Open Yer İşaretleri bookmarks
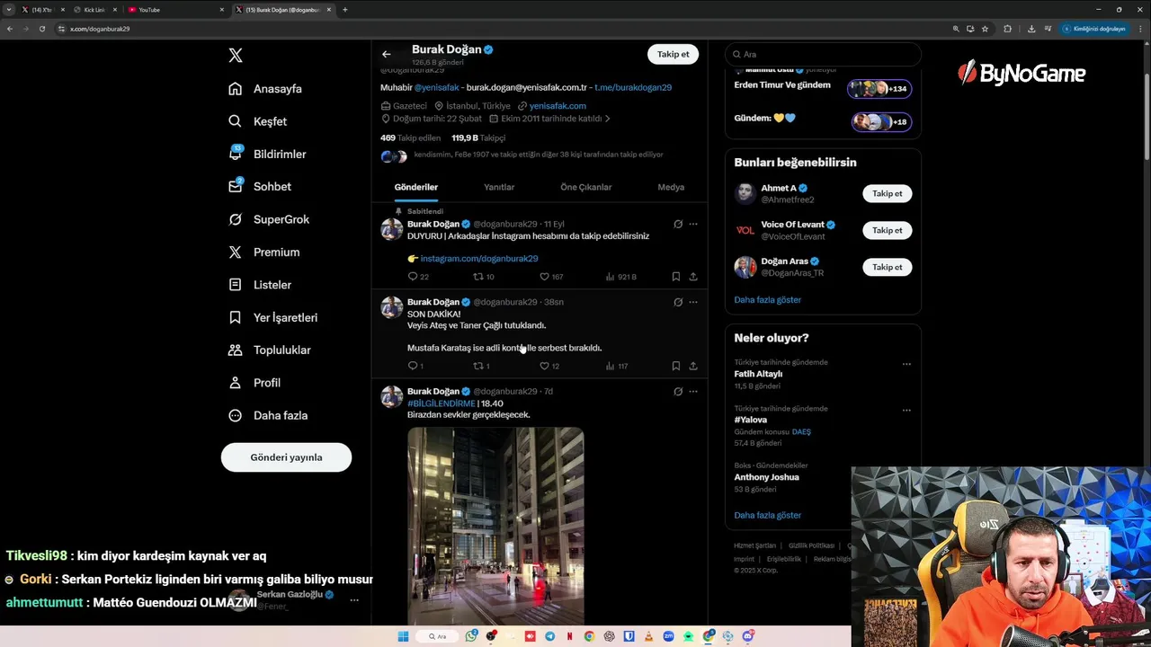The width and height of the screenshot is (1151, 647). click(x=272, y=317)
